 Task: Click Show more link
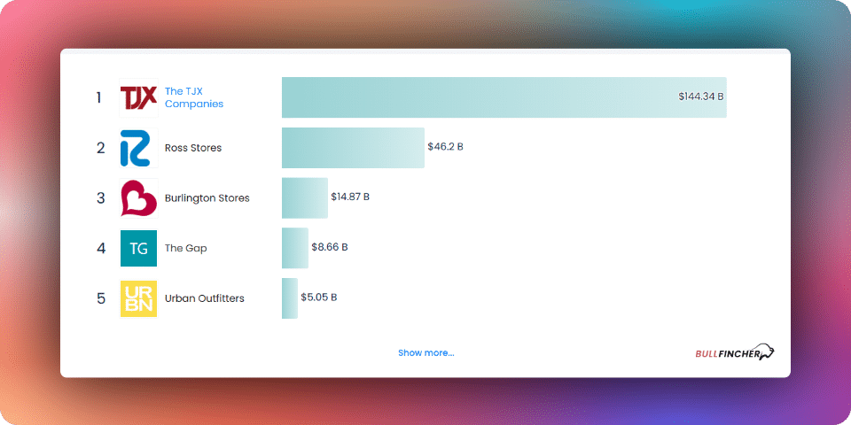[426, 353]
